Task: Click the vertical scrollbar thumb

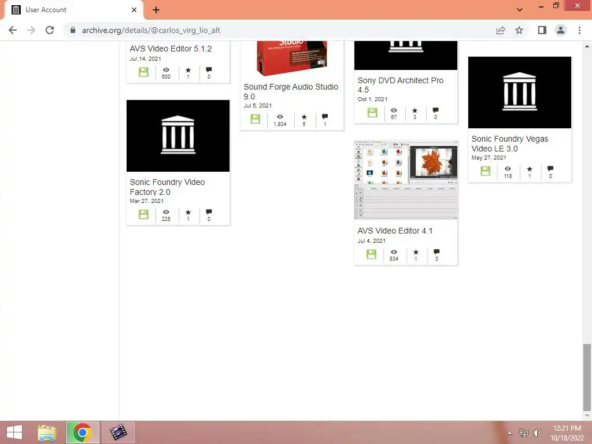Action: click(x=587, y=377)
